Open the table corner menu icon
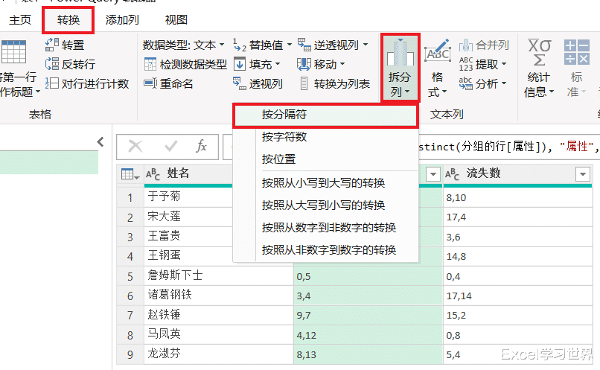 tap(130, 174)
